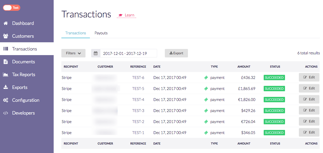Click the payment tag icon for TEST-6
323x153 pixels.
coord(206,78)
